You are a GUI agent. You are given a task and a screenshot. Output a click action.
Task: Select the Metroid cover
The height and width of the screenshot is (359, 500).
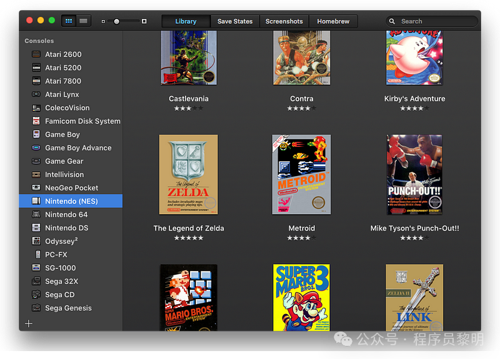301,175
